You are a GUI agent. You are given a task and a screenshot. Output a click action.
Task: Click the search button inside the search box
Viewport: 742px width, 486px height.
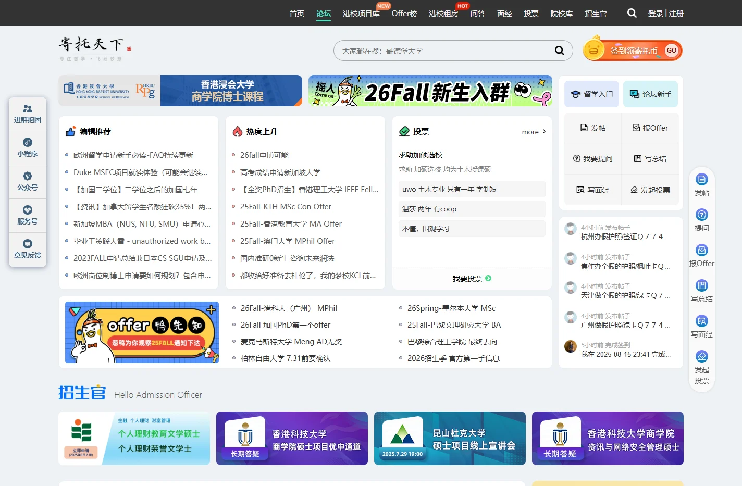pyautogui.click(x=560, y=51)
